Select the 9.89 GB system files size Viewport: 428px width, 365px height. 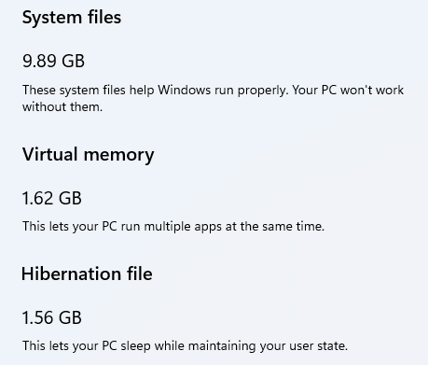point(53,61)
